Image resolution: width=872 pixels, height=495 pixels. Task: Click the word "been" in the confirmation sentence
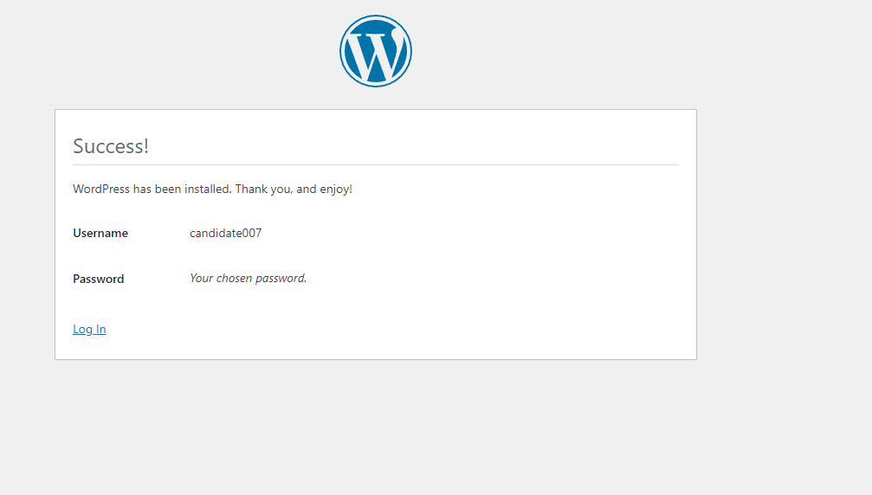[x=168, y=189]
